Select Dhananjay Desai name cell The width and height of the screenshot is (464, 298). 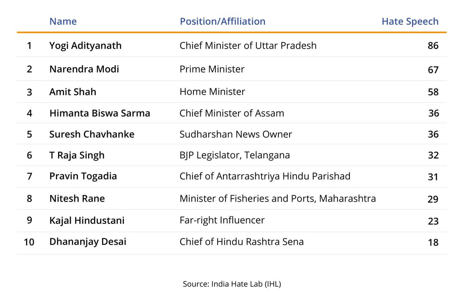(x=88, y=242)
